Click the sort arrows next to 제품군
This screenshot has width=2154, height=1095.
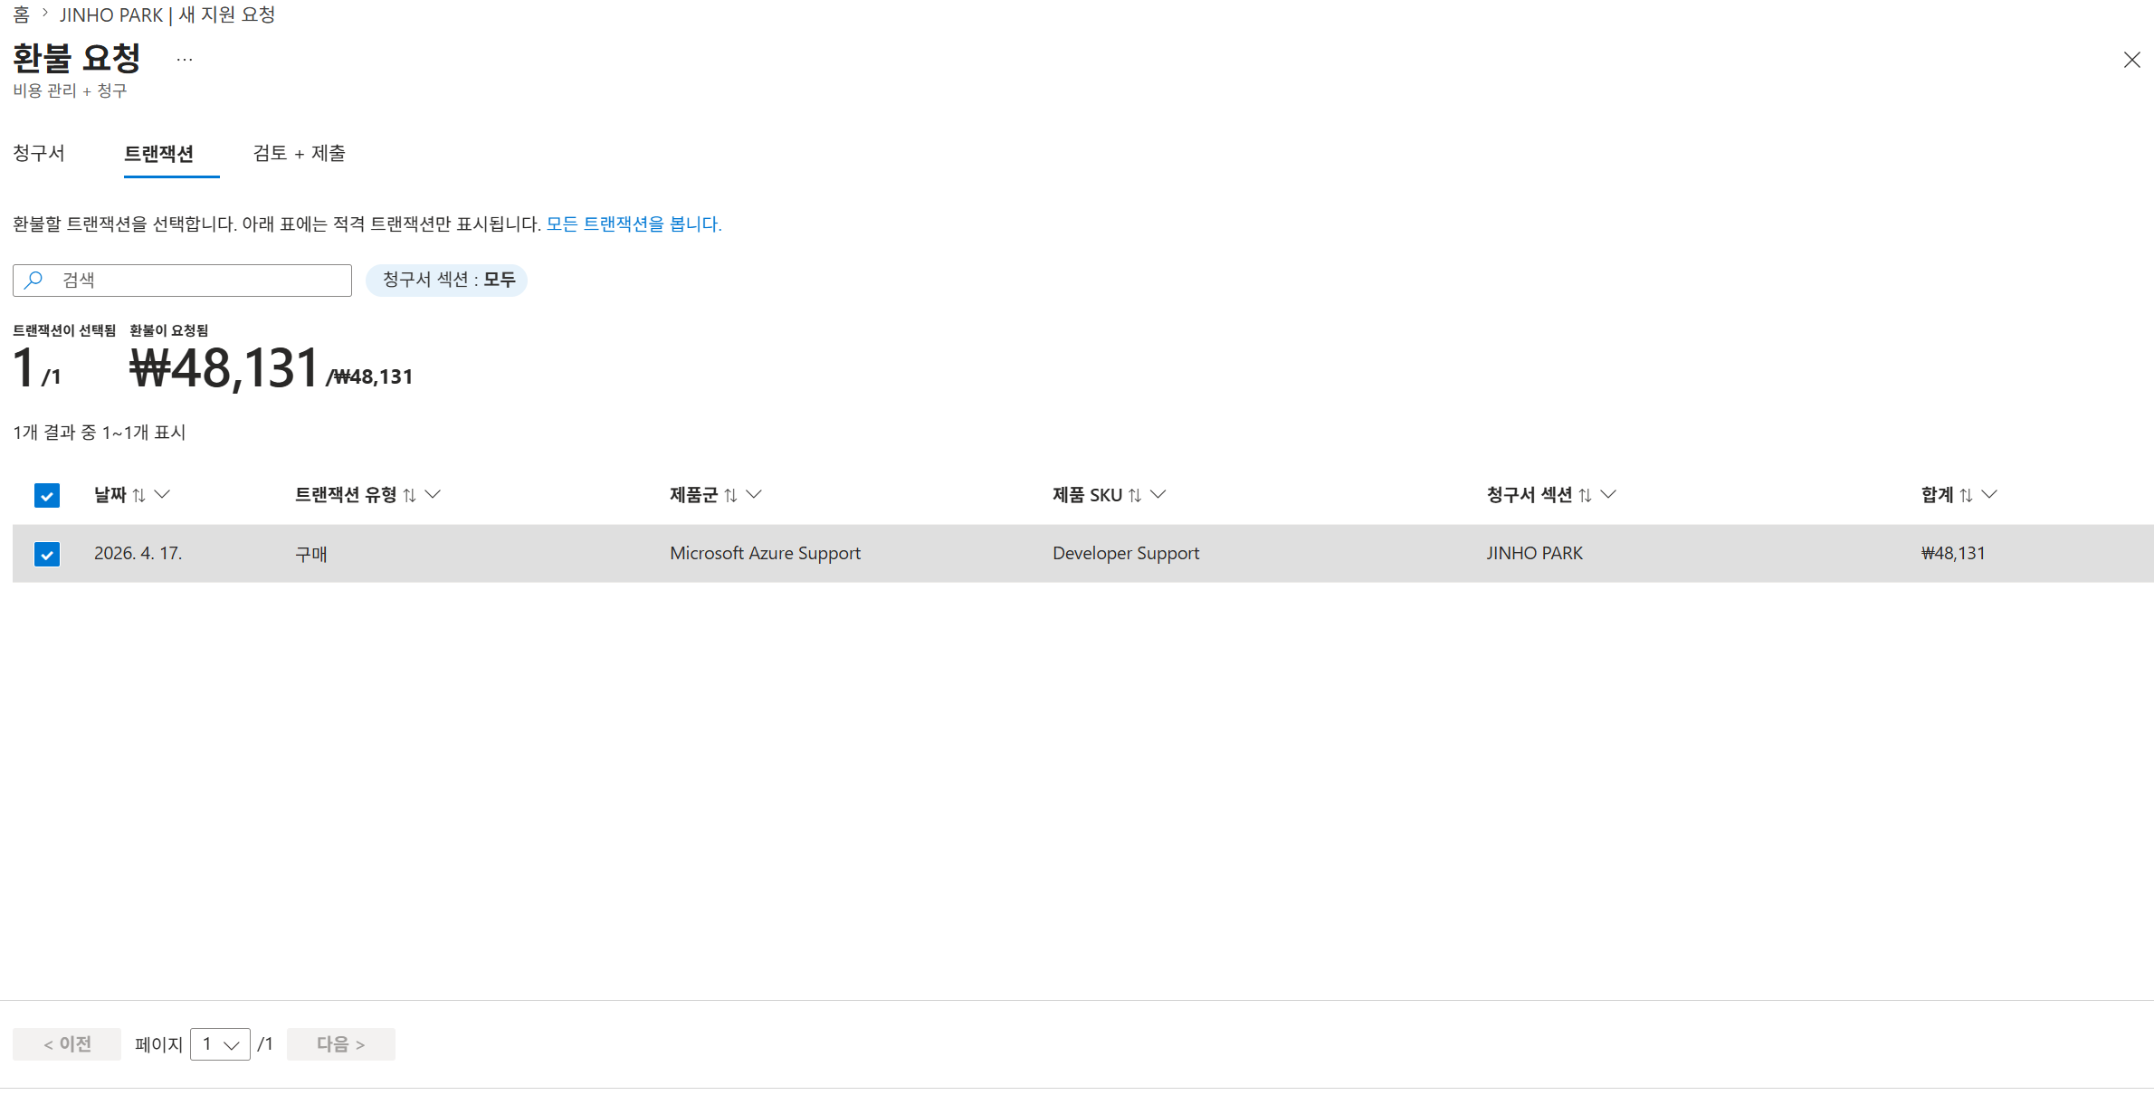click(x=730, y=495)
